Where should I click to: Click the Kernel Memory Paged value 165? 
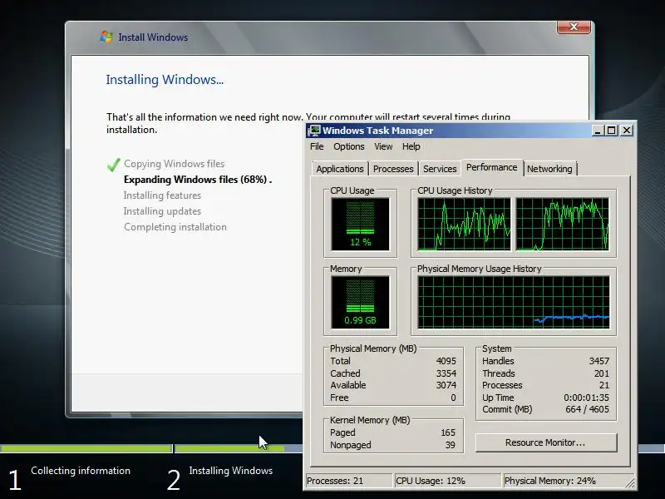tap(448, 432)
